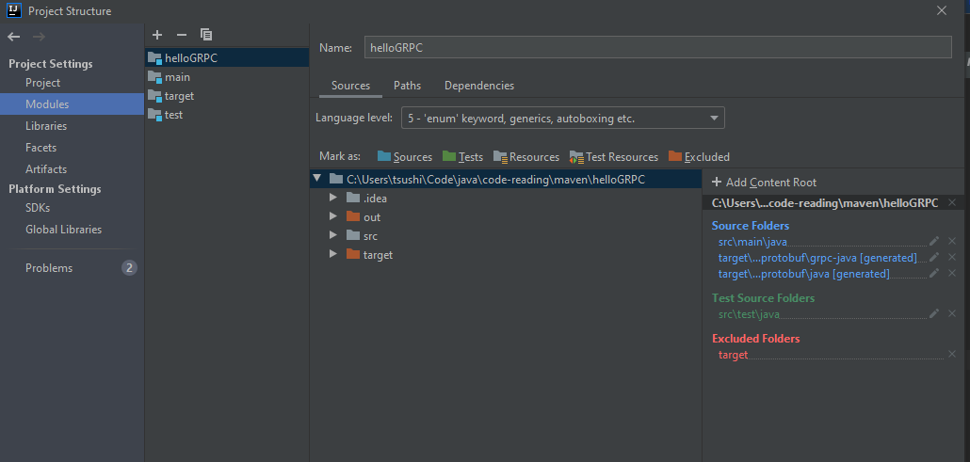The image size is (970, 462).
Task: Open SDKs platform settings
Action: click(x=38, y=208)
